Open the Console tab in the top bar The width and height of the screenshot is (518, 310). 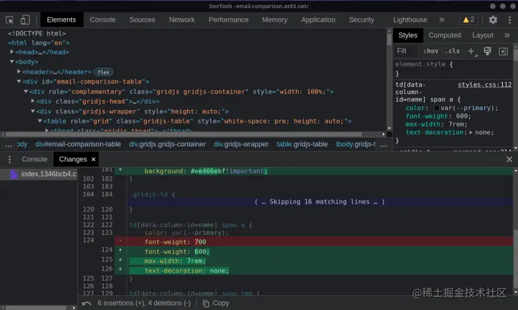(x=103, y=20)
